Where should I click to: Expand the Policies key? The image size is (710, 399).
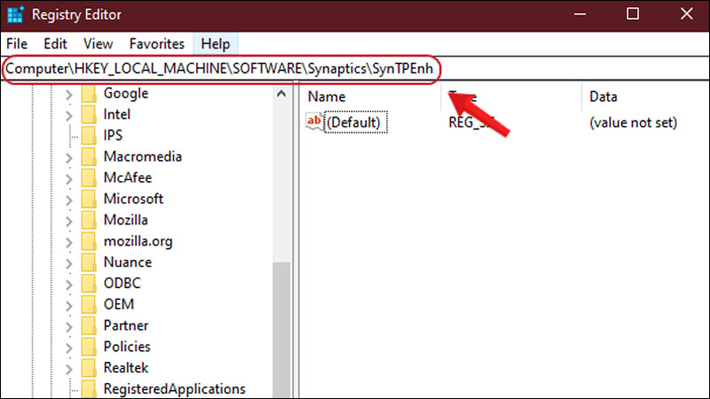[x=69, y=348]
